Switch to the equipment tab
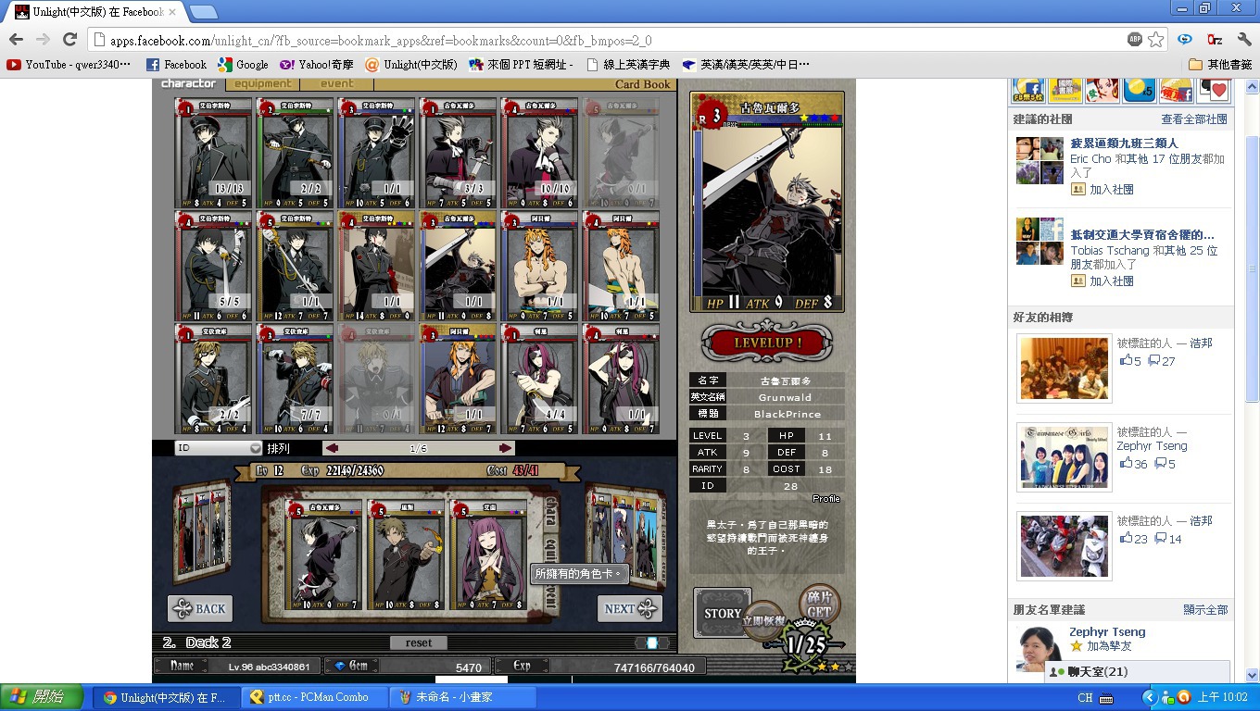 pyautogui.click(x=262, y=84)
